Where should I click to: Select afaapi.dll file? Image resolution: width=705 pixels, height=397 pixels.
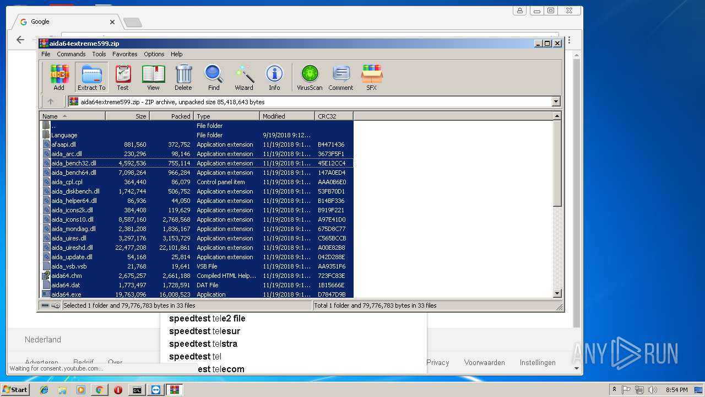[197, 144]
